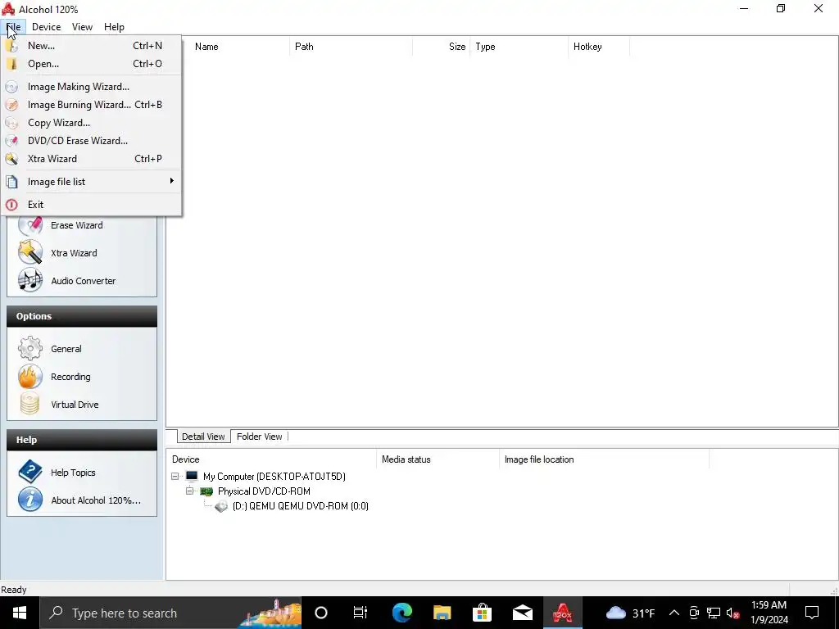839x629 pixels.
Task: Click the Image file list document icon
Action: pos(11,182)
